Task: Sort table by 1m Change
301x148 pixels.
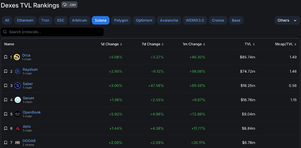Action: pyautogui.click(x=194, y=44)
